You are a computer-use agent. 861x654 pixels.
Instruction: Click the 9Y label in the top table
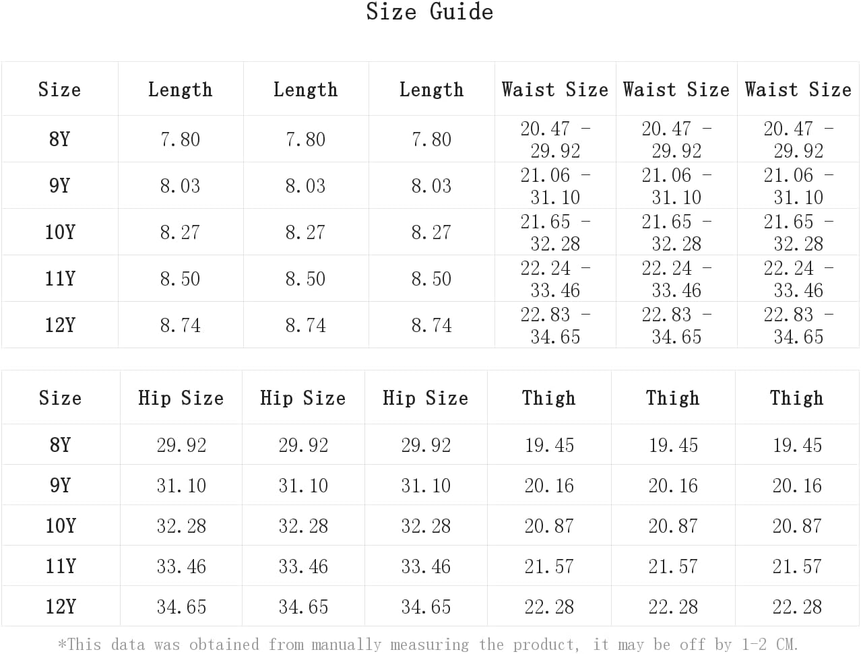(x=60, y=185)
